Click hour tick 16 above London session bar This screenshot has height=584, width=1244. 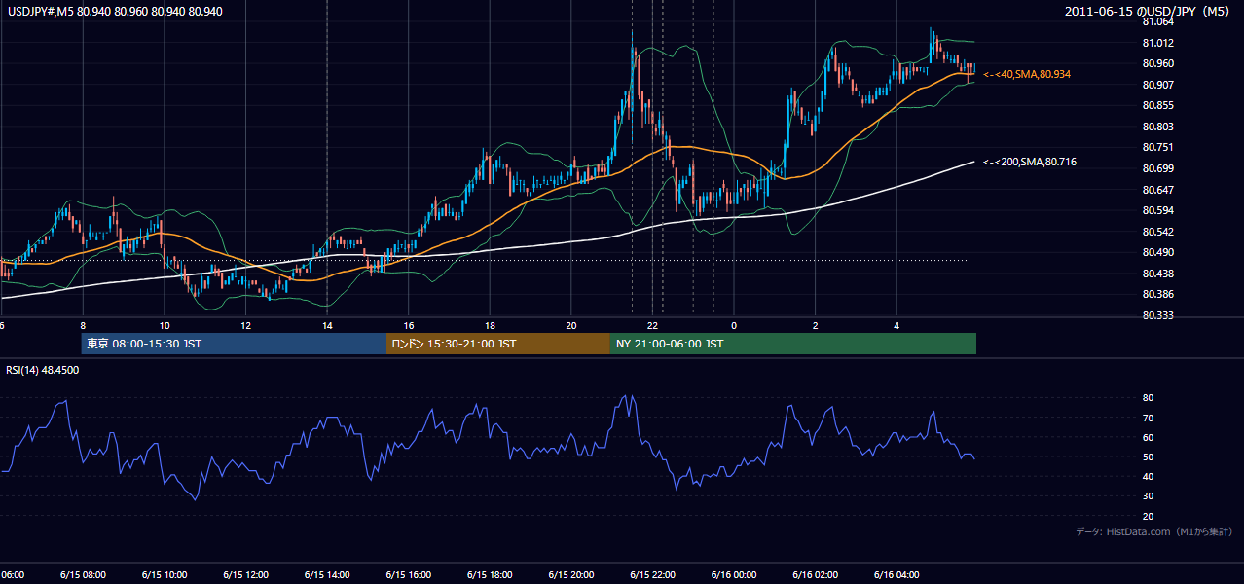(409, 325)
